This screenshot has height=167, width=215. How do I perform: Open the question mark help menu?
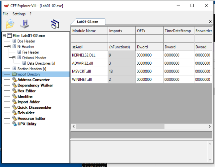(31, 14)
